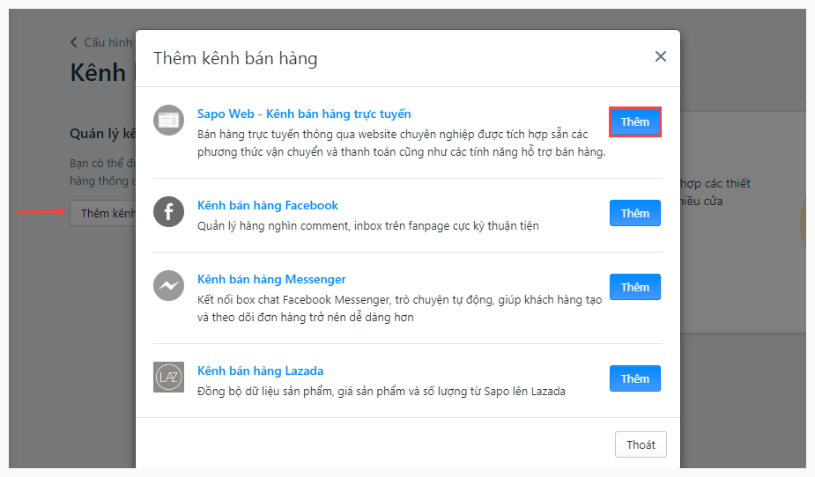Add the Lazada sales channel

pos(634,378)
